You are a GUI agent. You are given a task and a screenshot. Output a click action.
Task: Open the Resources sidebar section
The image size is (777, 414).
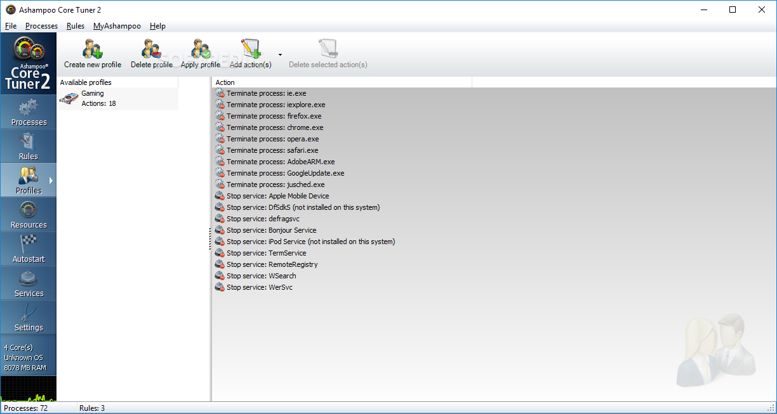coord(29,215)
